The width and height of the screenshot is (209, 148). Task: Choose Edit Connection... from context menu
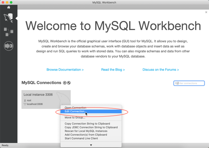click(91, 111)
